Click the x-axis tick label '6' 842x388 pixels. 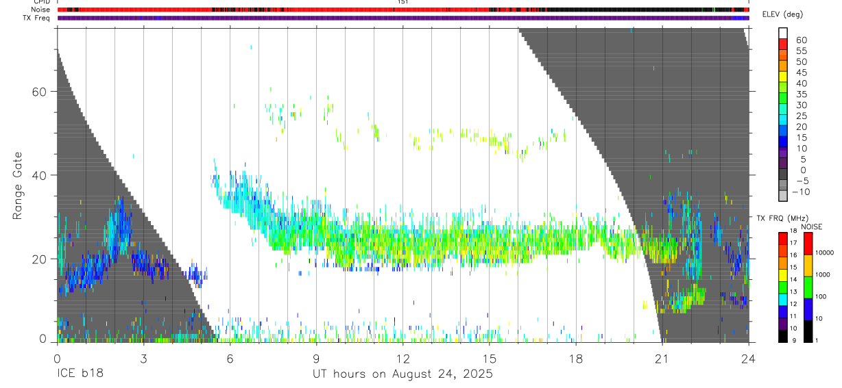click(230, 359)
